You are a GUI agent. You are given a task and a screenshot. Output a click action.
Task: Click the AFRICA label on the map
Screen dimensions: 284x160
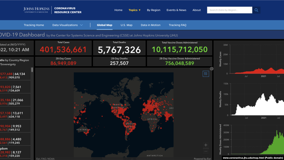click(x=152, y=119)
